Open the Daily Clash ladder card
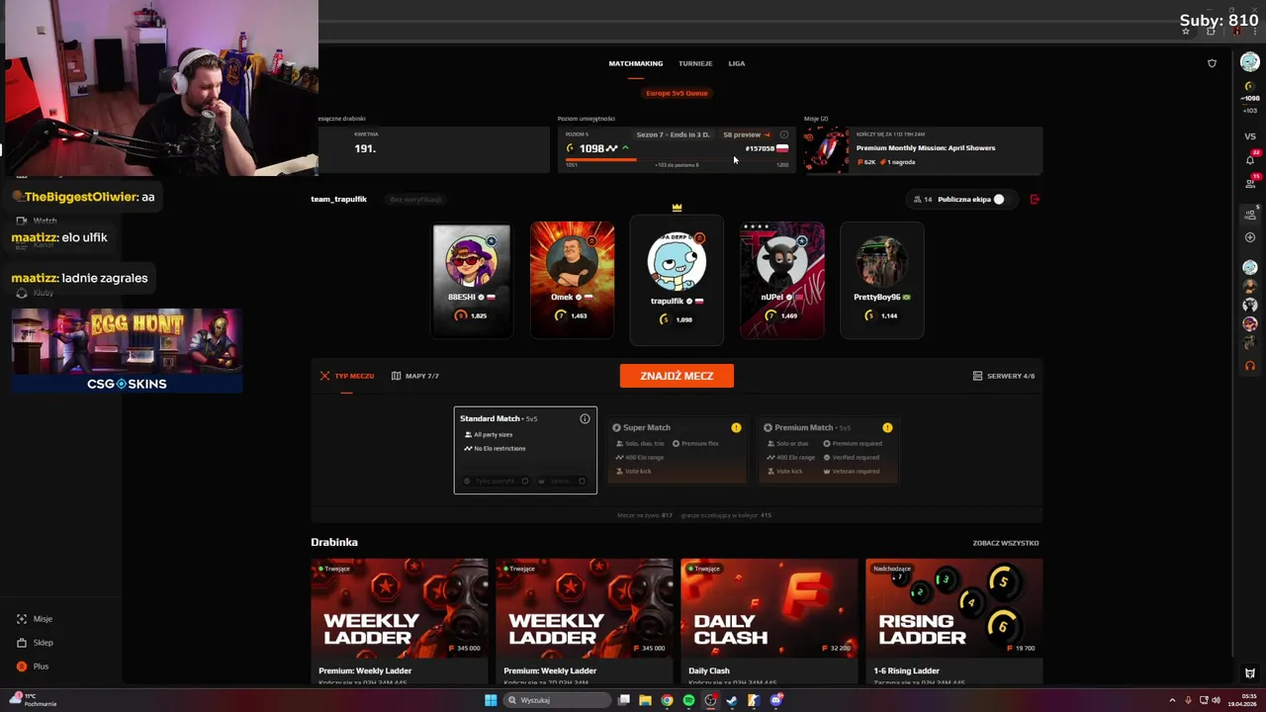Screen dimensions: 1266x712 point(769,621)
